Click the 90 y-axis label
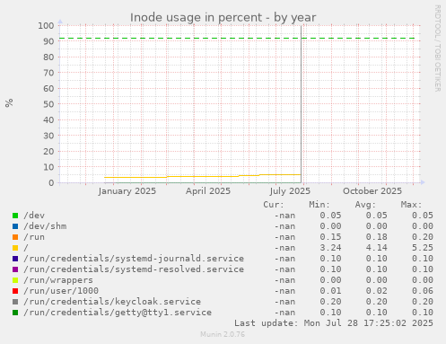Viewport: 446px width, 344px height. pos(48,41)
